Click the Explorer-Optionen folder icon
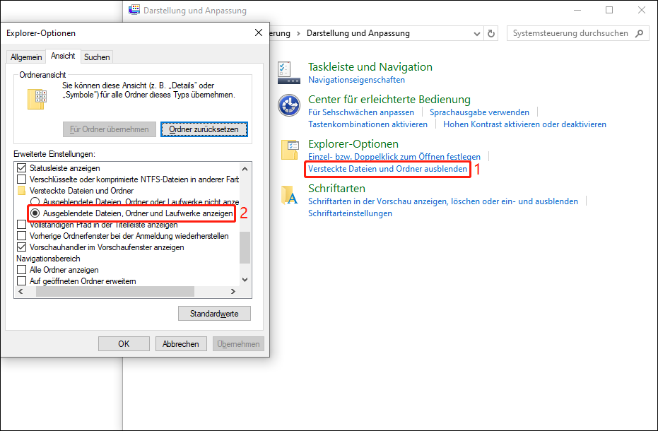 (289, 150)
